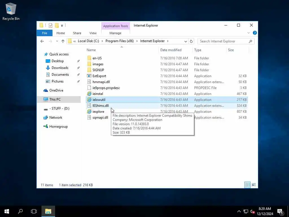
Task: Open Downloads in the navigation pane
Action: coord(60,68)
